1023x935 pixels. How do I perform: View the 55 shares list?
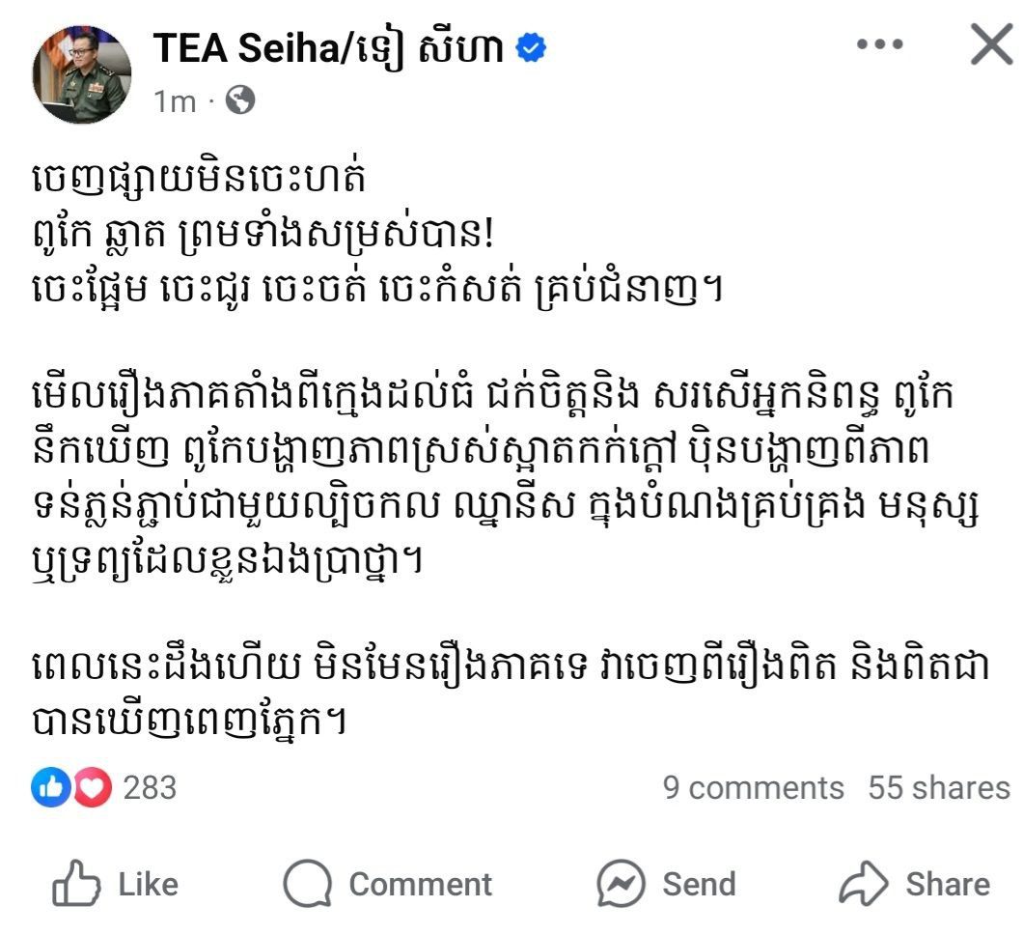coord(939,787)
